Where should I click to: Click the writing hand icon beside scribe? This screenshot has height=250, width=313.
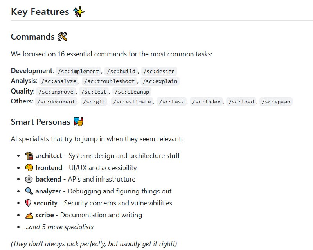click(29, 215)
